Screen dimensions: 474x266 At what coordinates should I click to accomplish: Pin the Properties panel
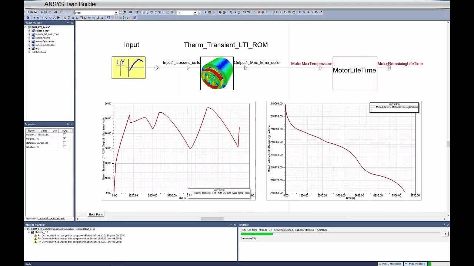tap(68, 125)
